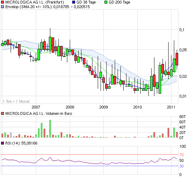Screen dimensions: 193x182
Task: Click the 'GD 38 Tage' legend label
Action: [x=86, y=2]
